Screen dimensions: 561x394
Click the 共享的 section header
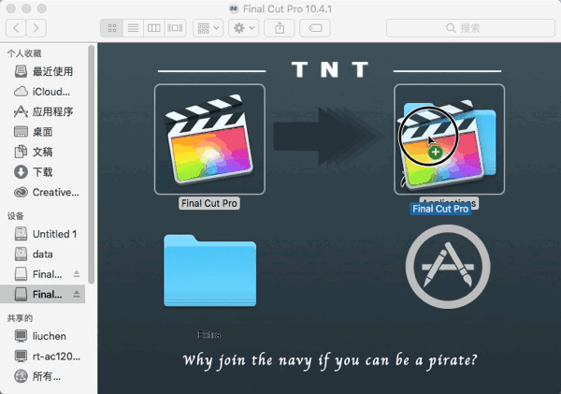(x=20, y=318)
